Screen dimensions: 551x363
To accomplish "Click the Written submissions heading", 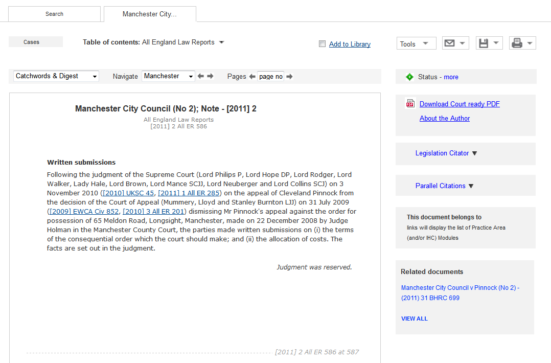I will coord(81,163).
